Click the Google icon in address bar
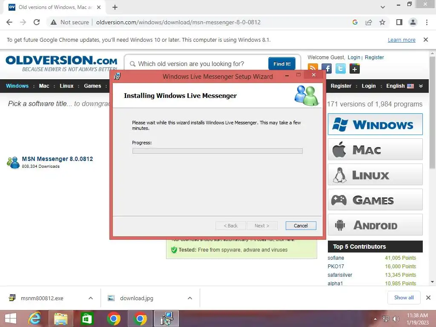 [x=355, y=22]
